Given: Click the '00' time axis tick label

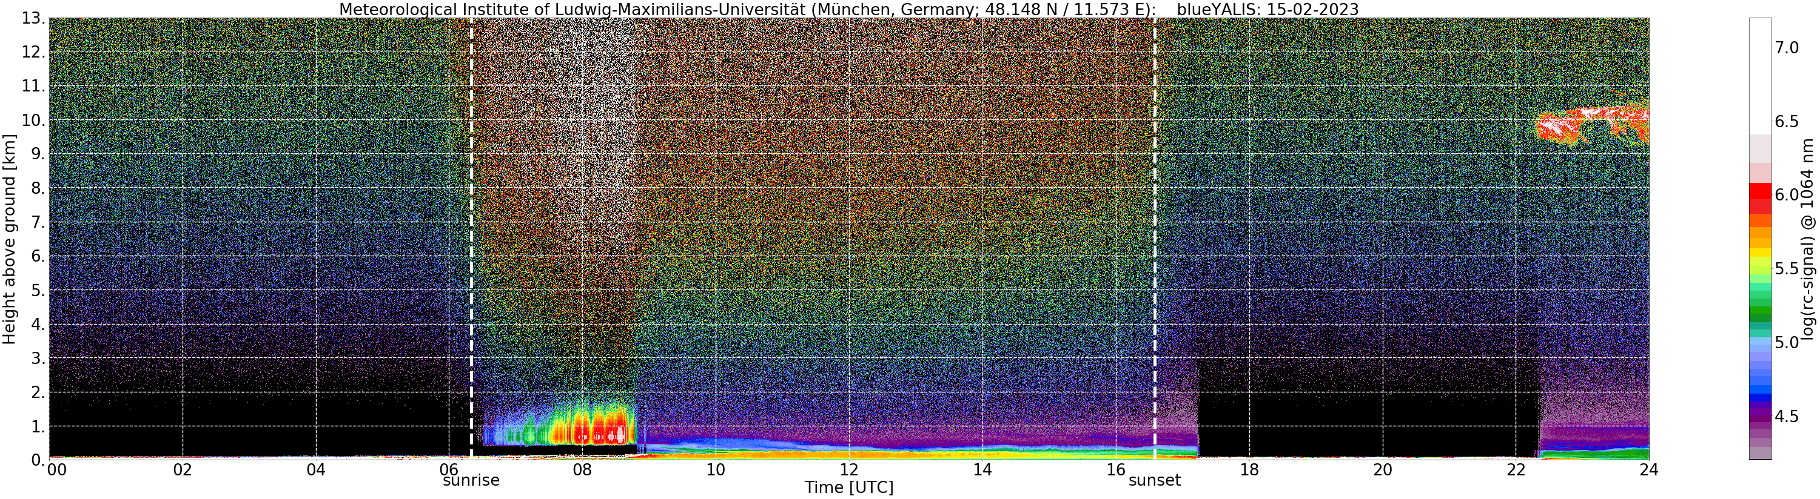Looking at the screenshot, I should click(x=56, y=470).
